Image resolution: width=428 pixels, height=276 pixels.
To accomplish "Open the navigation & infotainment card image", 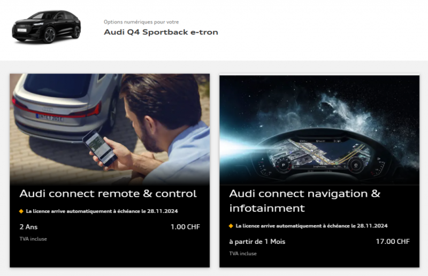I will point(319,130).
